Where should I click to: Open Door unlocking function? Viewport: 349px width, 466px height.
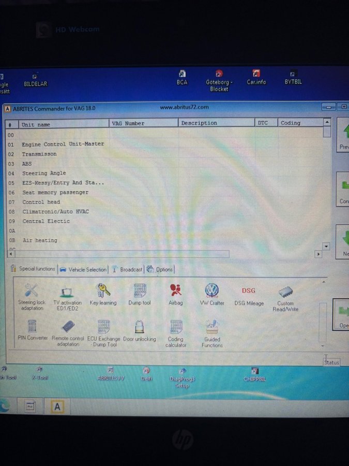click(139, 328)
